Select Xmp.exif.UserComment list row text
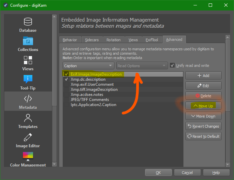This screenshot has width=234, height=180. (92, 84)
